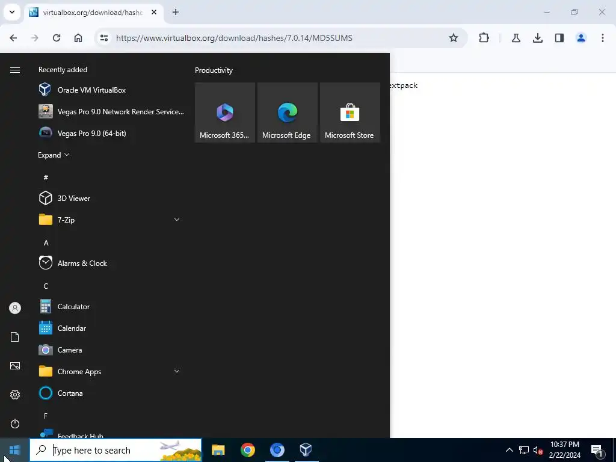Open browser downloads
The image size is (616, 462).
pyautogui.click(x=537, y=38)
